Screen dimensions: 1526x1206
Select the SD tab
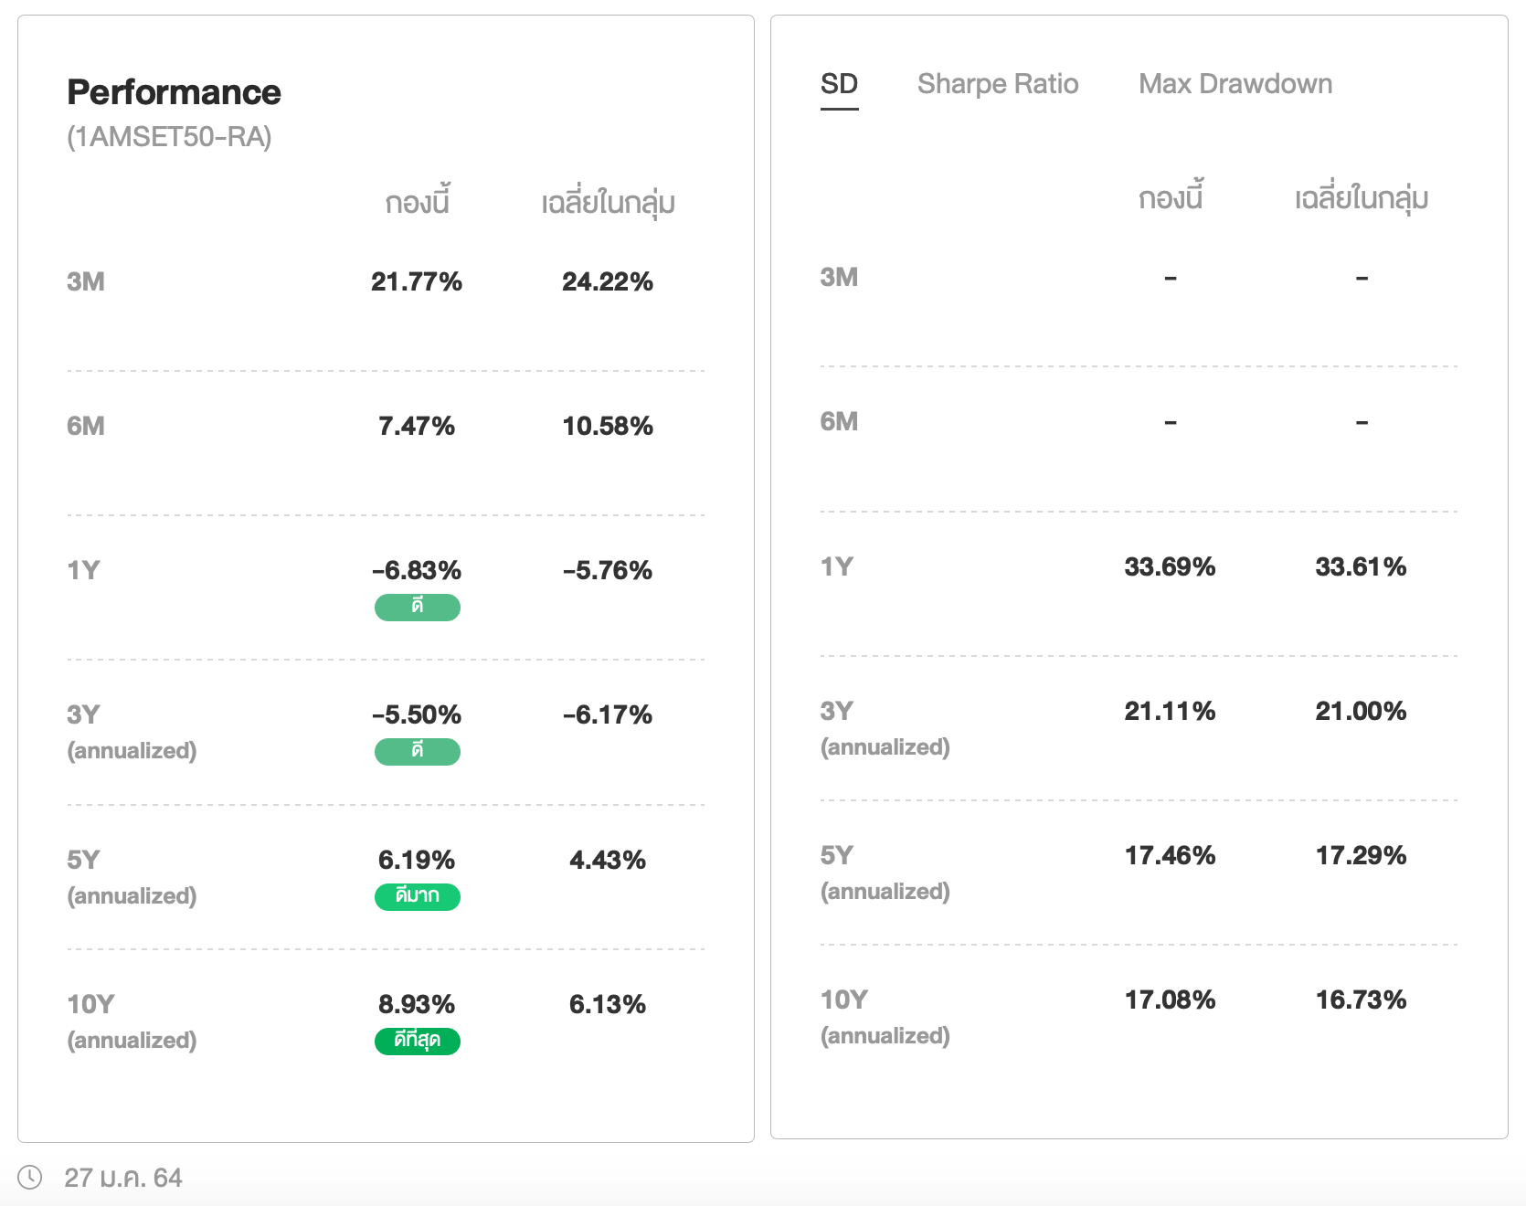pyautogui.click(x=839, y=84)
